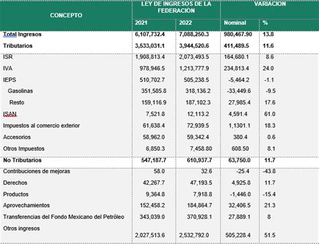Click the Resto row label
319x244 pixels.
click(17, 102)
